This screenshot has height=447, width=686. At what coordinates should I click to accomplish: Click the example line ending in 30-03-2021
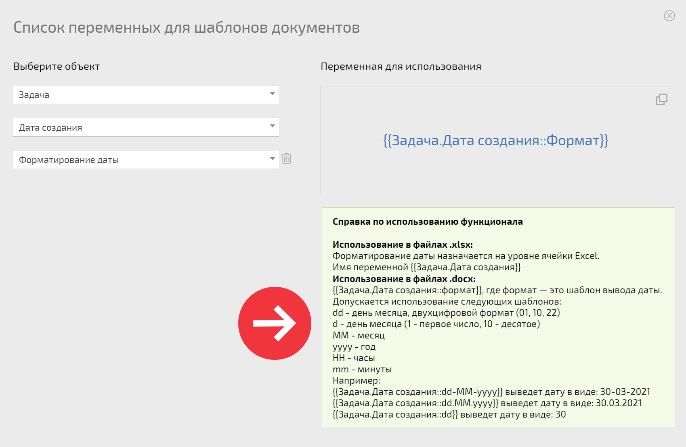point(491,392)
